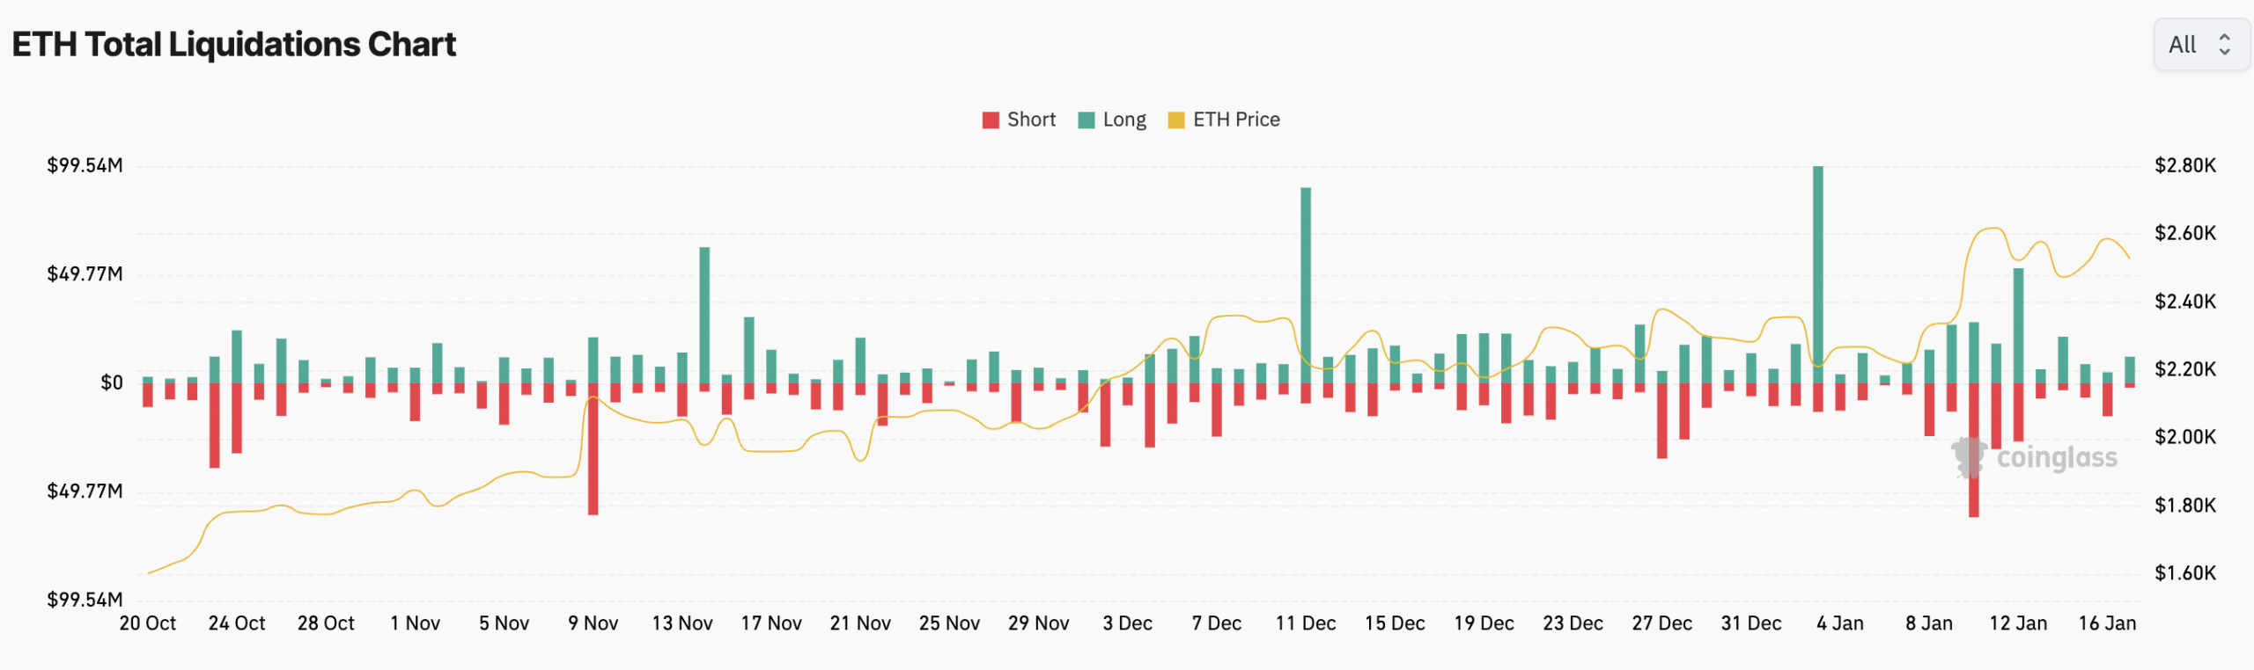This screenshot has width=2254, height=670.
Task: Click the 16 Jan date axis label
Action: click(2107, 623)
